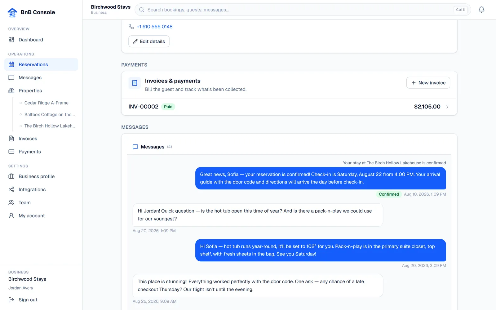Image resolution: width=496 pixels, height=310 pixels.
Task: Click the Sign out arrow icon
Action: click(x=11, y=300)
